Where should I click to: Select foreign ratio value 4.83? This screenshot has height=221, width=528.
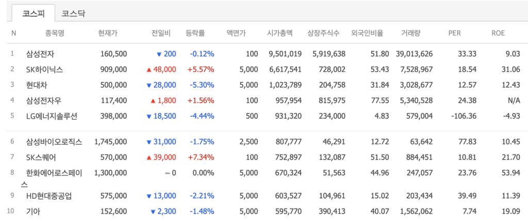tap(383, 116)
